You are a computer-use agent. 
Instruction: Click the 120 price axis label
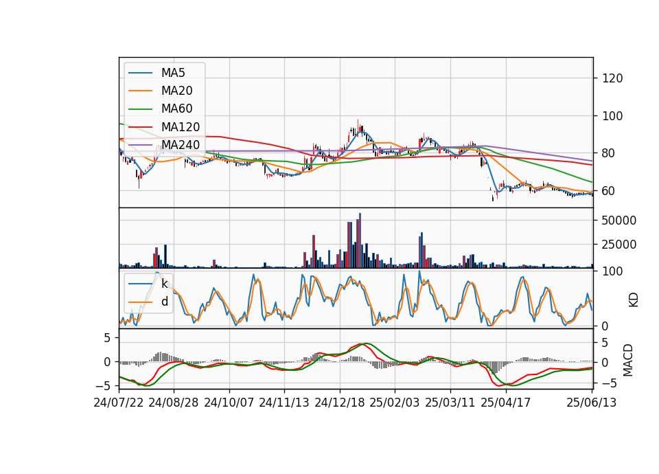pyautogui.click(x=612, y=78)
